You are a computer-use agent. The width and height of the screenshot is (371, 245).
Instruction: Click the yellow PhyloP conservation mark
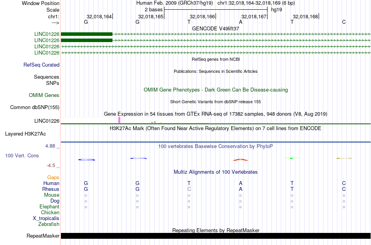tap(344, 159)
